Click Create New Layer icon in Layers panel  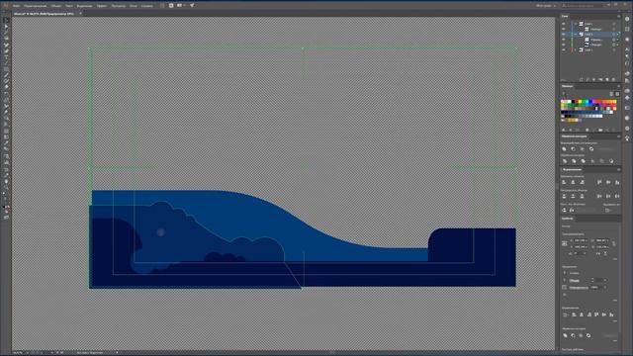point(606,79)
